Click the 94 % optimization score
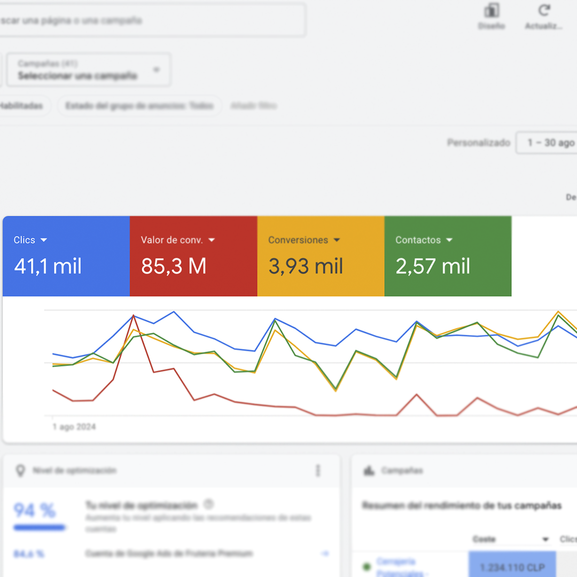 pyautogui.click(x=35, y=510)
